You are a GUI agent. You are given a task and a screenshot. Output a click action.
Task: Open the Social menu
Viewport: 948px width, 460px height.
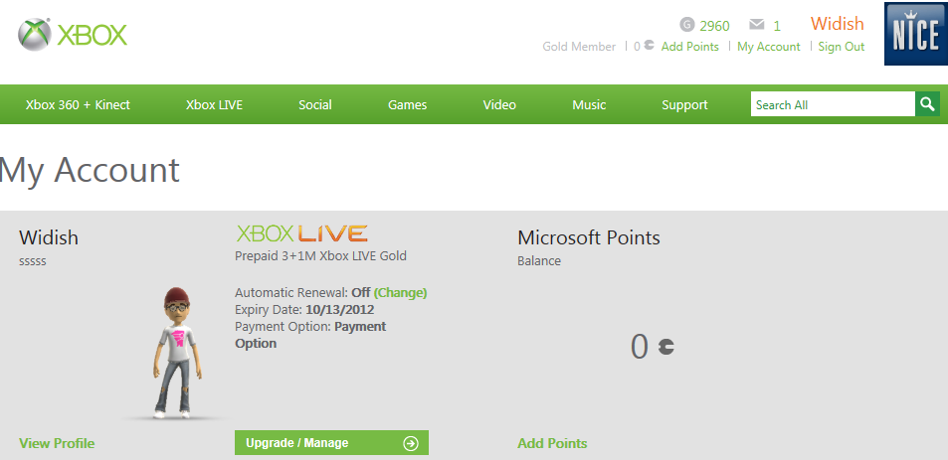(315, 105)
